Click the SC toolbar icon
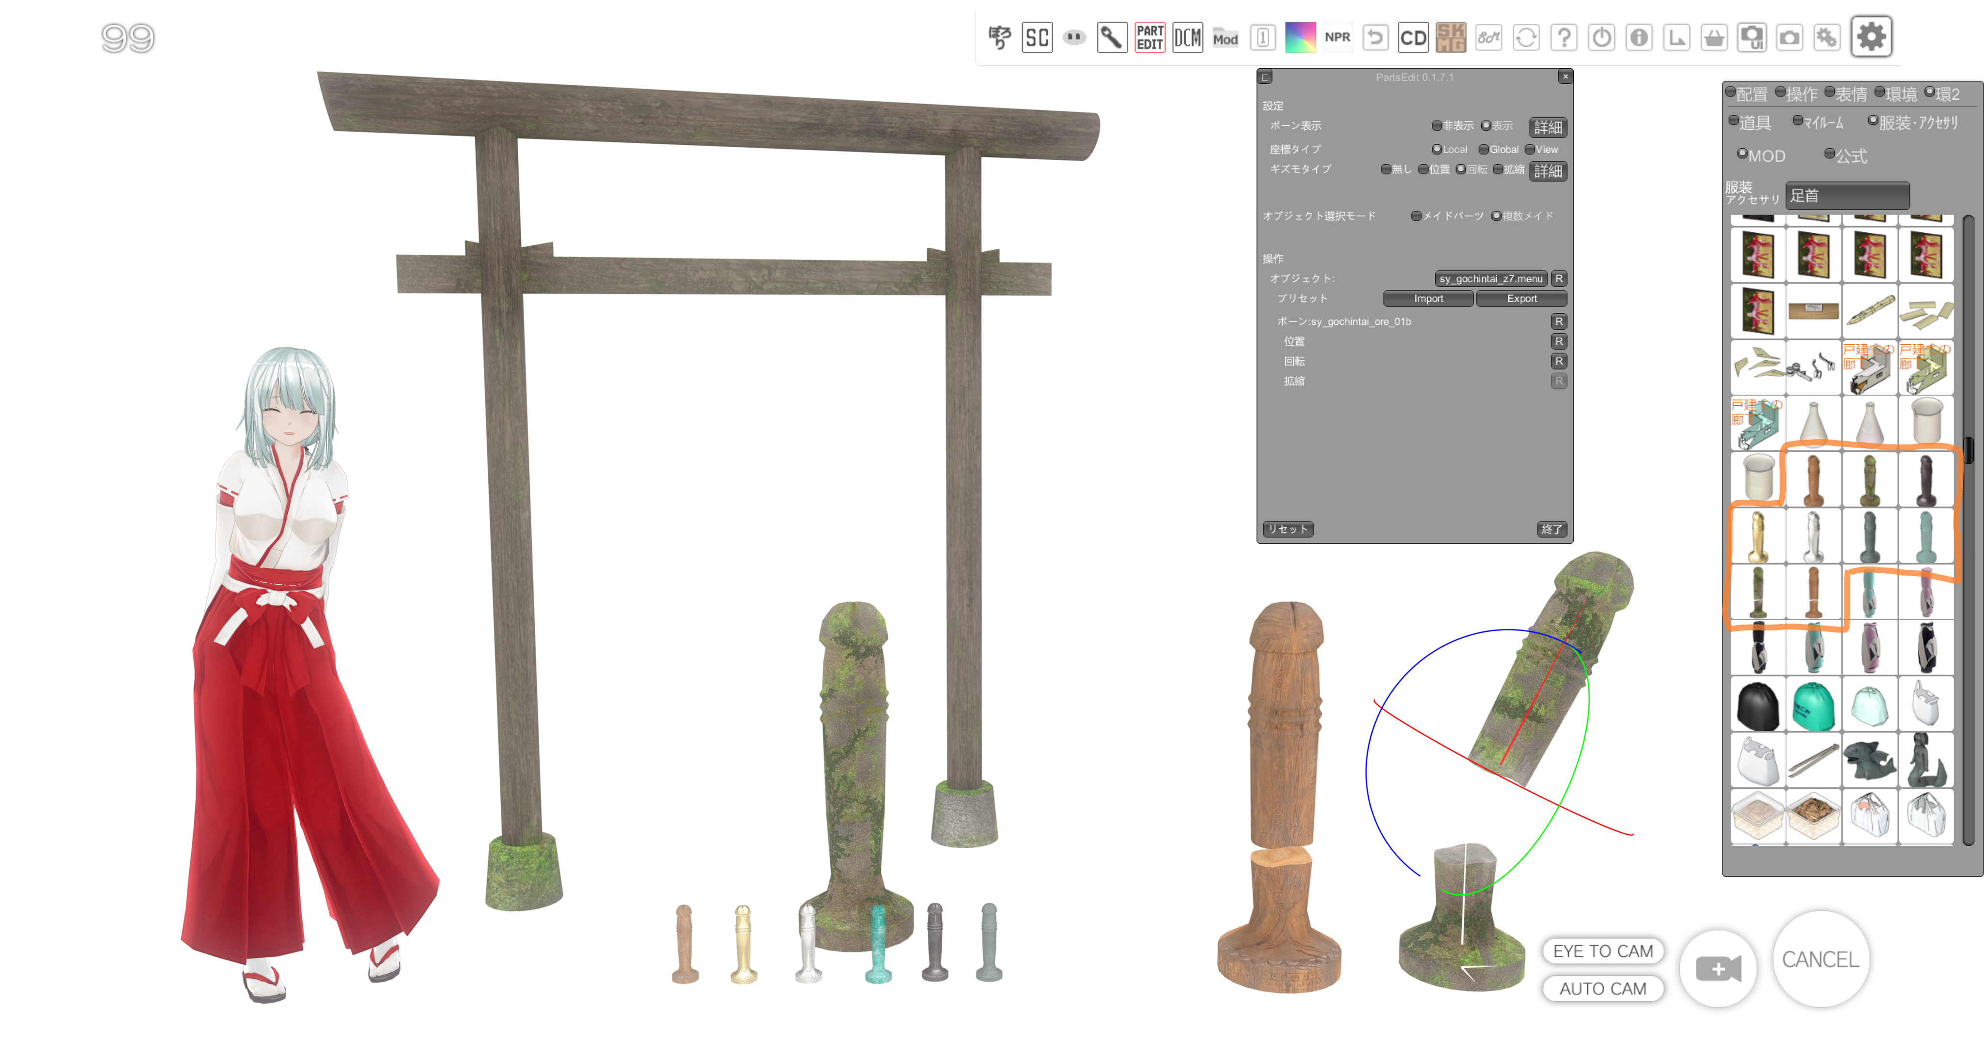Image resolution: width=1984 pixels, height=1041 pixels. pos(1037,37)
